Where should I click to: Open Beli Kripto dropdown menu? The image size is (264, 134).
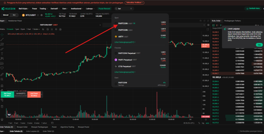click(24, 8)
